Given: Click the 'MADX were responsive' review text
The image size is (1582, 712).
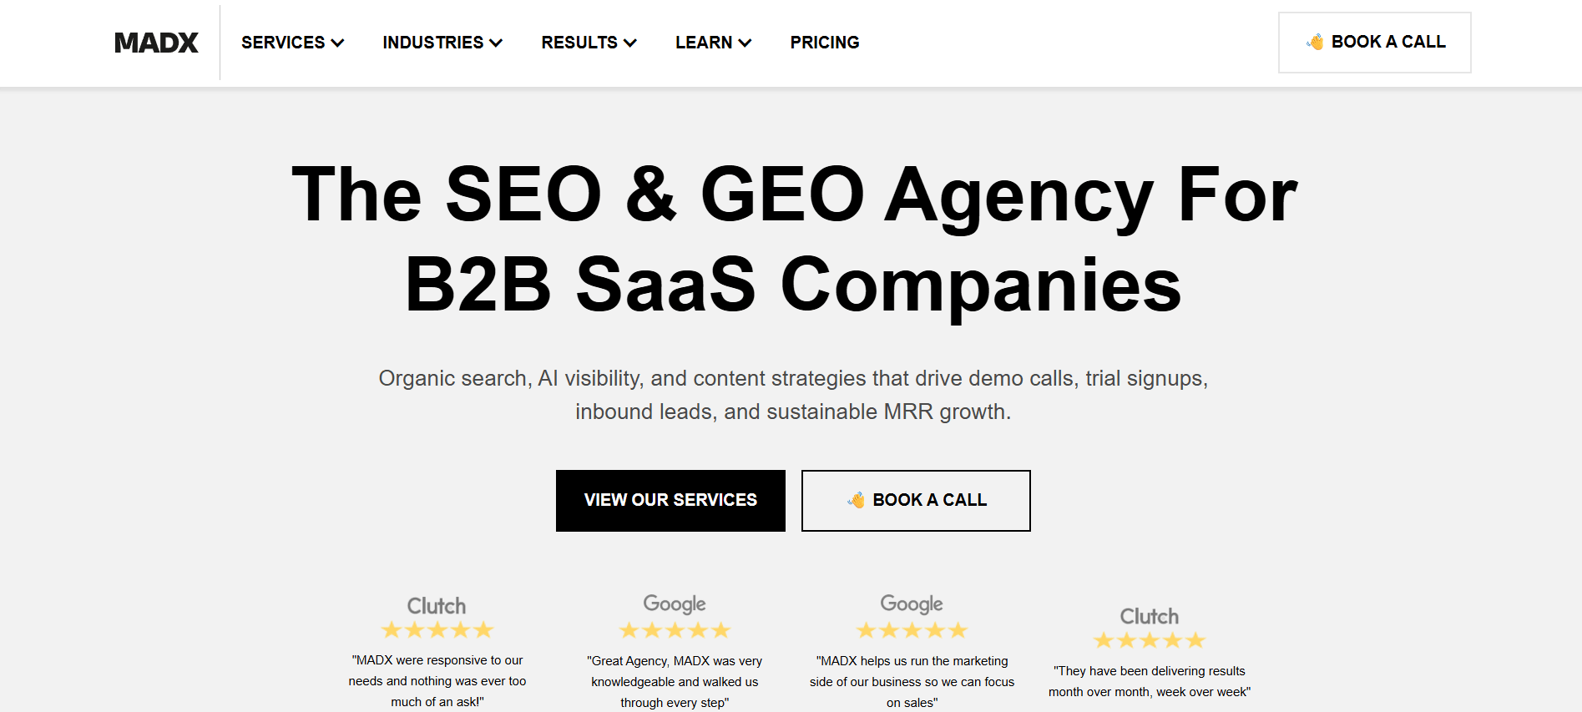Looking at the screenshot, I should point(437,681).
